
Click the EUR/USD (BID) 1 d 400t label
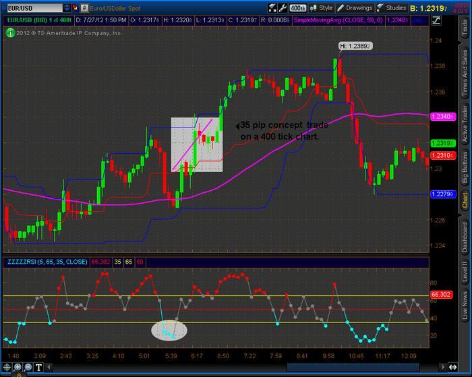click(39, 20)
